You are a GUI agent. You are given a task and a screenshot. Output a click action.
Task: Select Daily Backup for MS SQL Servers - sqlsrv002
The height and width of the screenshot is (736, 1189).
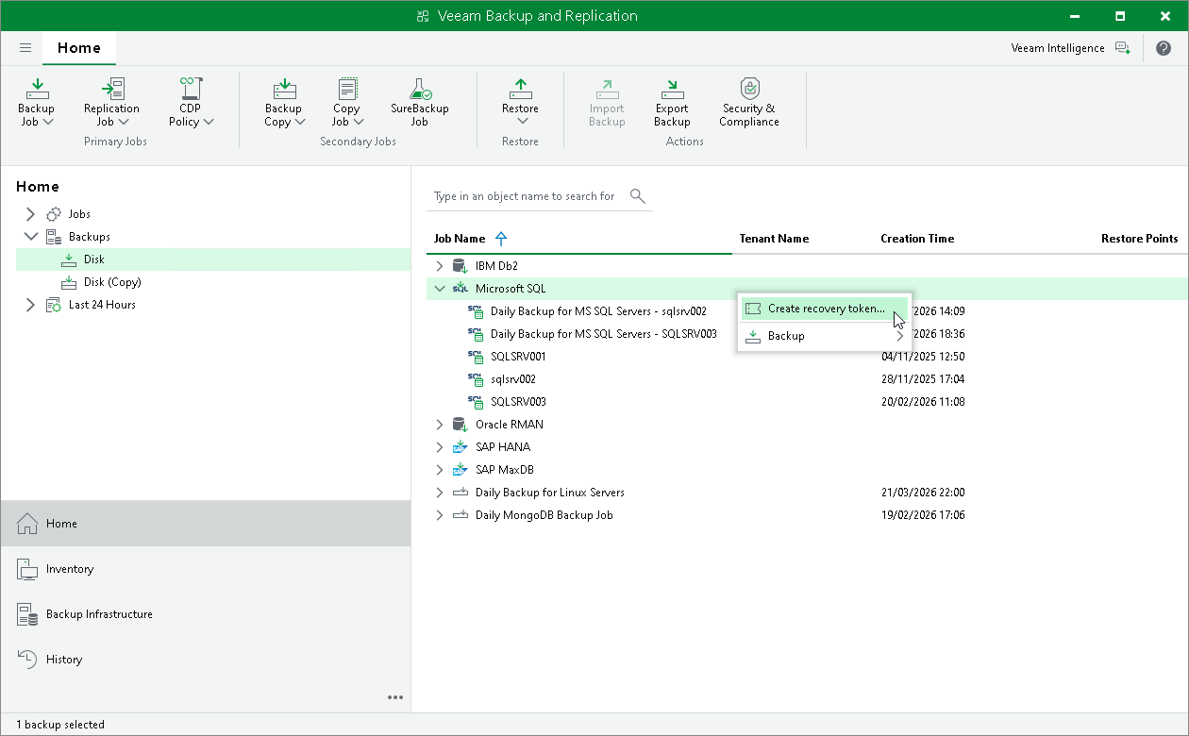(x=598, y=311)
